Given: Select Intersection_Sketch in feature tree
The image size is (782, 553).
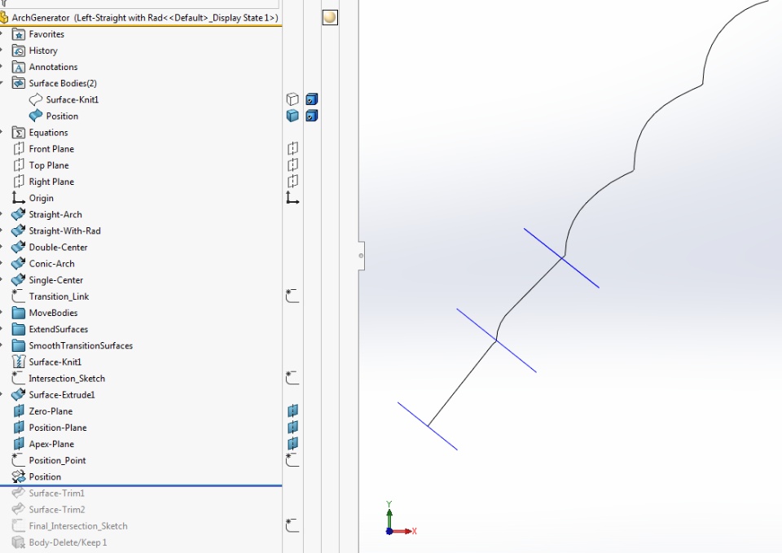Looking at the screenshot, I should click(x=67, y=379).
